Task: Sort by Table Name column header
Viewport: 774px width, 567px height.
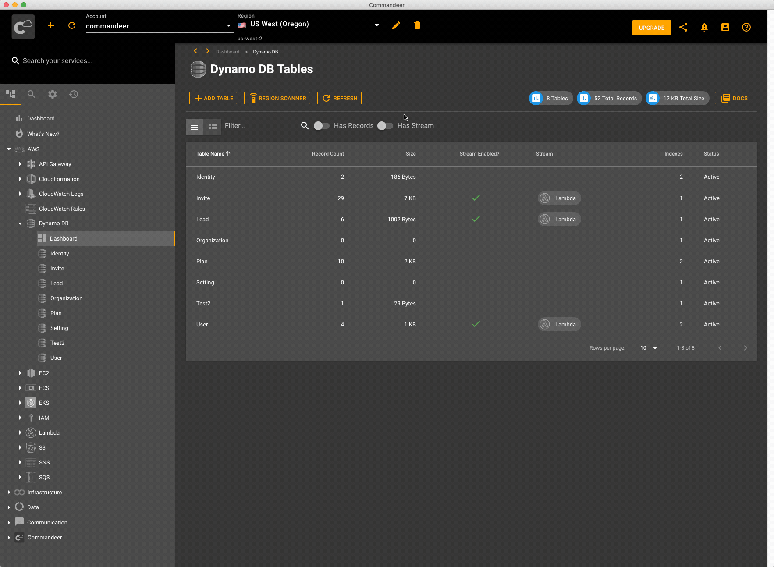Action: click(x=213, y=154)
